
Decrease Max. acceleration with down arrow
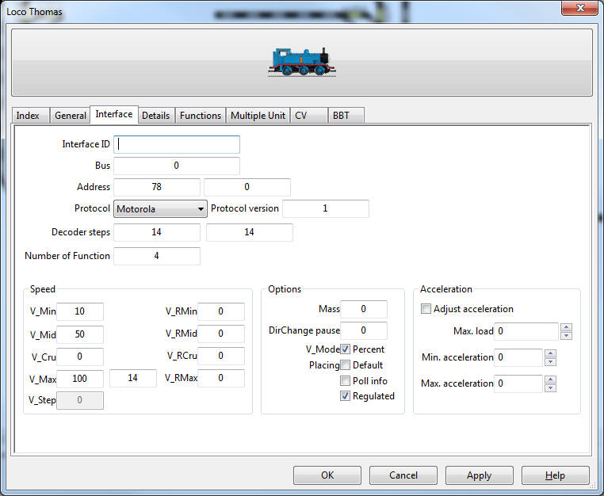[551, 388]
